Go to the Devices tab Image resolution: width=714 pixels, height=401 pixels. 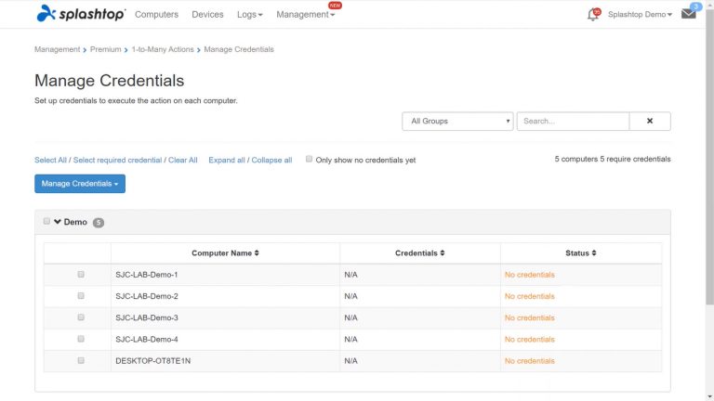click(x=207, y=15)
